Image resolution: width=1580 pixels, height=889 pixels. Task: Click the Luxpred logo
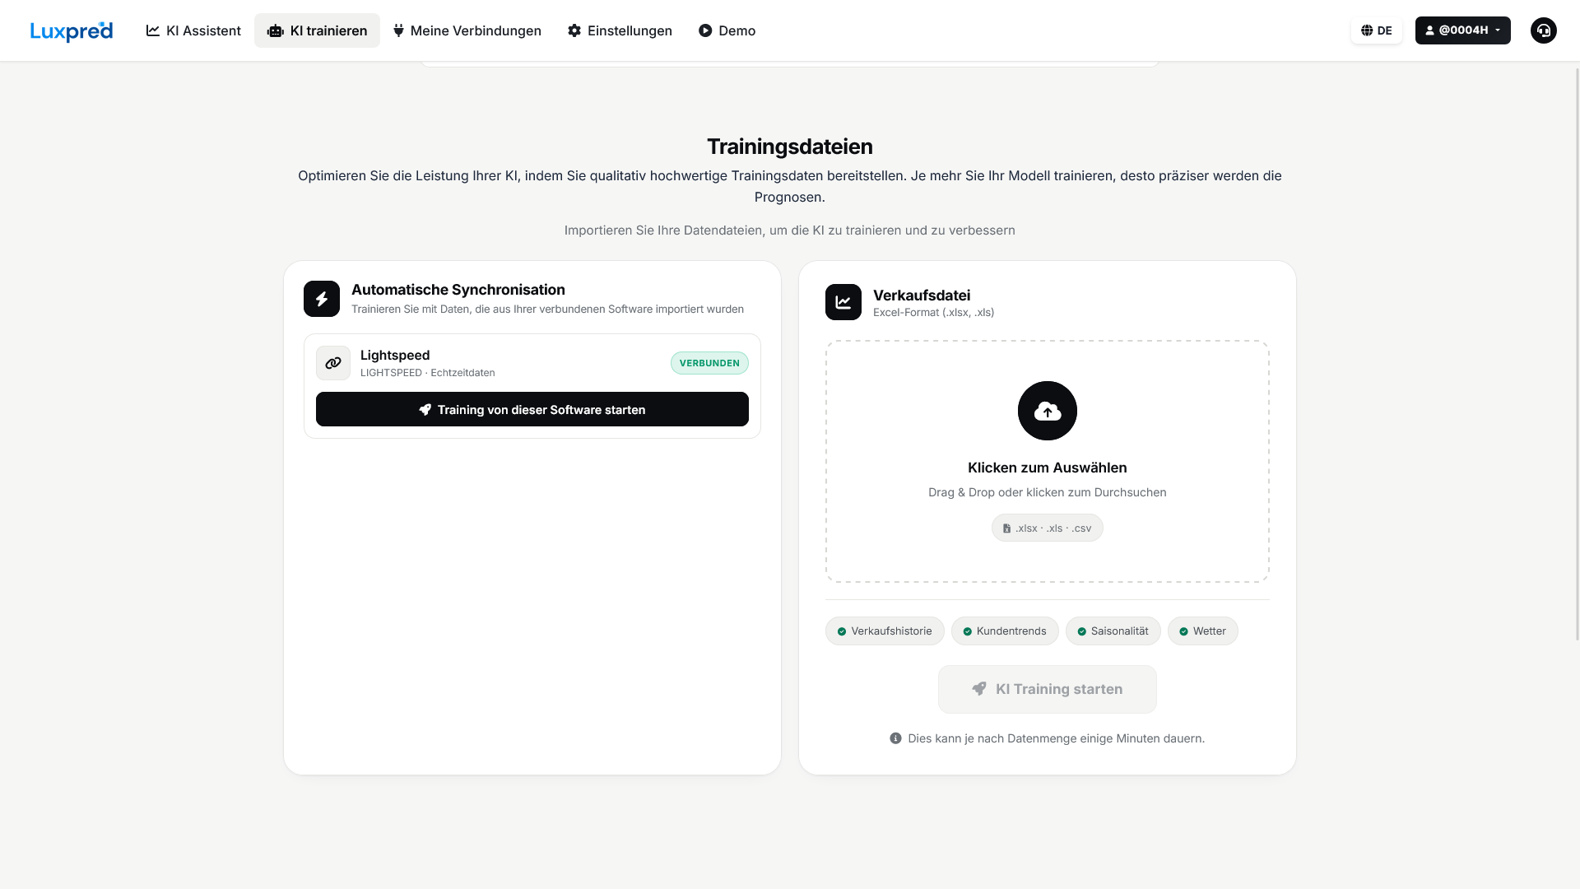(x=72, y=30)
